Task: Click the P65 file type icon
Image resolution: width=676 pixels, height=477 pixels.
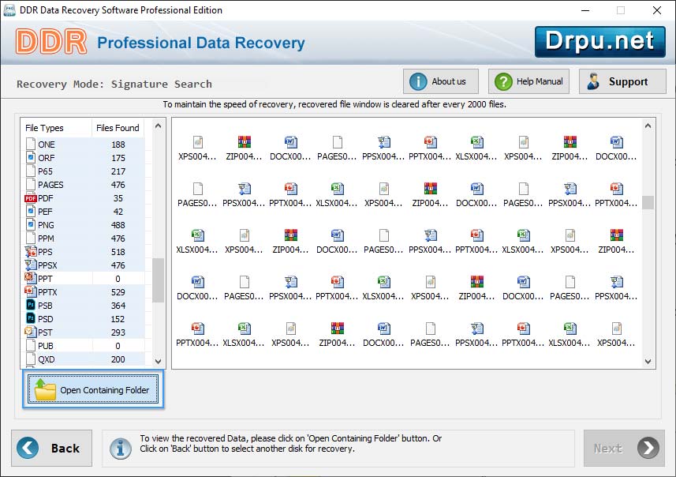Action: pyautogui.click(x=31, y=171)
